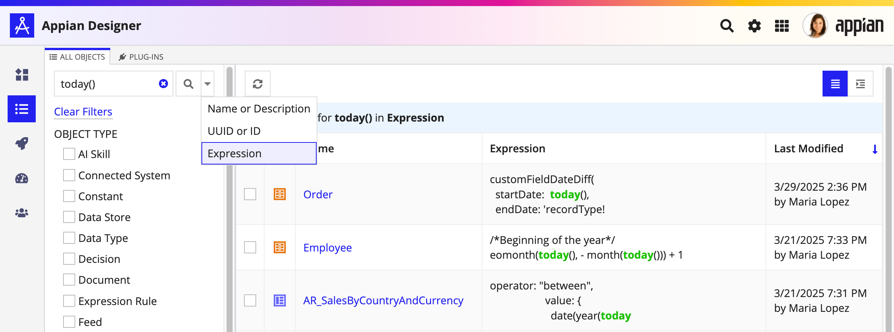Image resolution: width=894 pixels, height=332 pixels.
Task: Check the Data Store filter
Action: [69, 217]
